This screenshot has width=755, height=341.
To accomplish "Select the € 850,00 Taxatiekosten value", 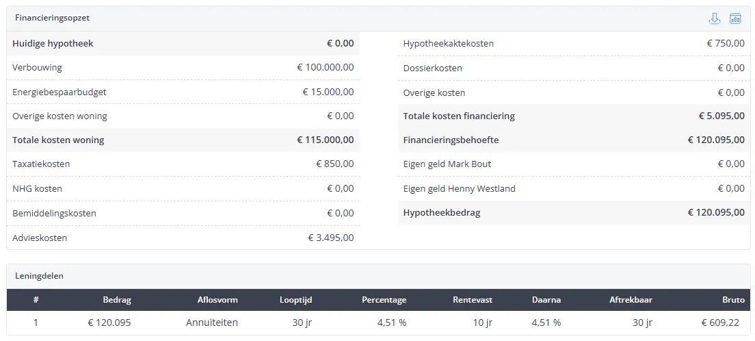I will pyautogui.click(x=335, y=164).
